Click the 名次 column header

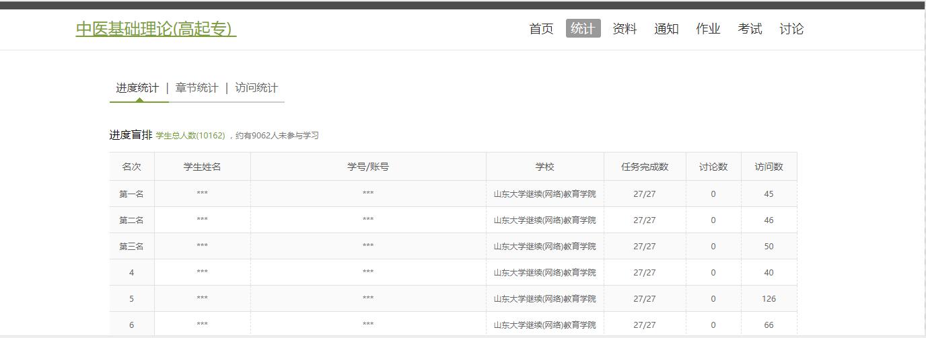tap(132, 167)
